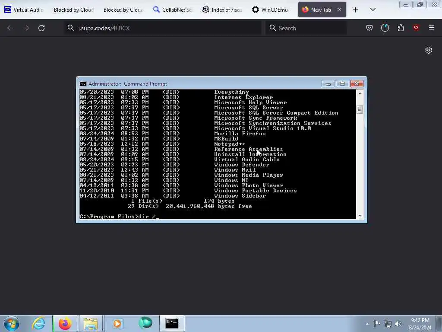Viewport: 442px width, 332px height.
Task: Show hidden system tray icons
Action: [x=367, y=324]
